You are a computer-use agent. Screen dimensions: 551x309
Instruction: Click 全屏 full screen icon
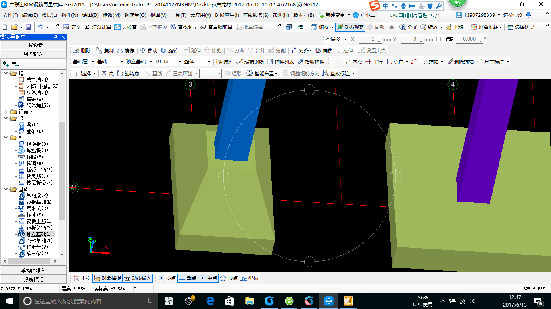tap(408, 27)
